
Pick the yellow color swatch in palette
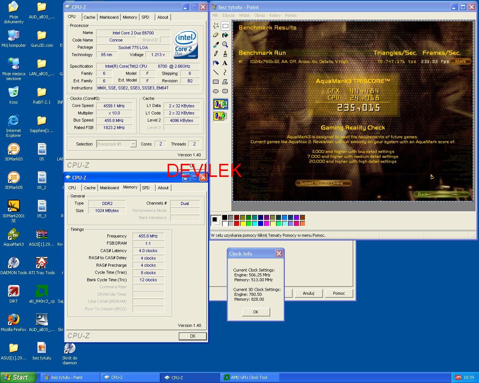(242, 223)
